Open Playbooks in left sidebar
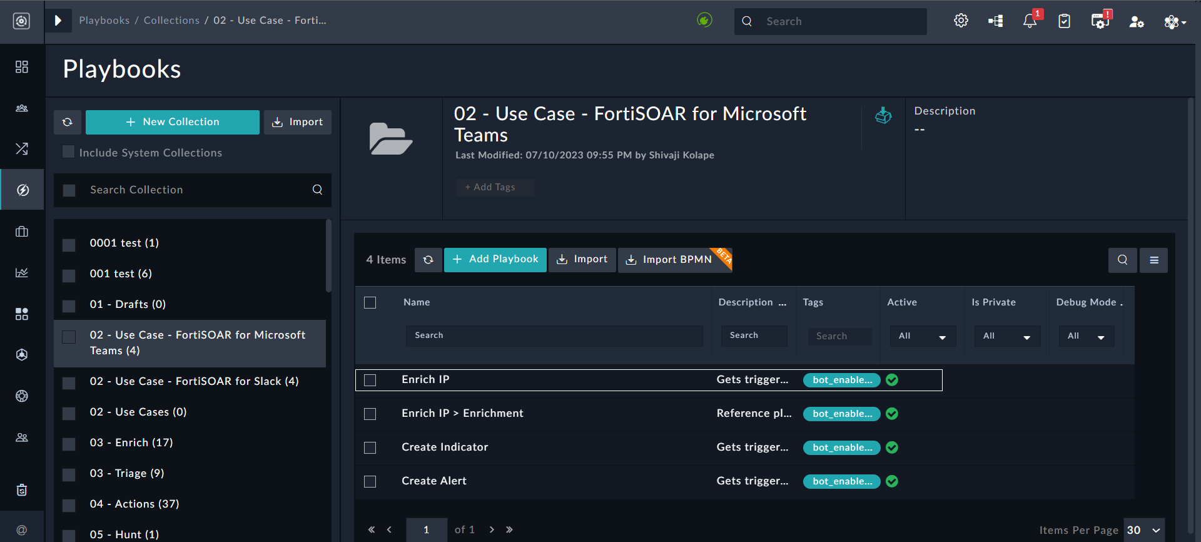The height and width of the screenshot is (542, 1201). coord(22,190)
